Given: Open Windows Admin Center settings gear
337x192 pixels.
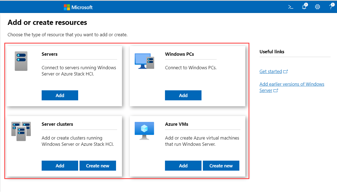Looking at the screenshot, I should (317, 7).
